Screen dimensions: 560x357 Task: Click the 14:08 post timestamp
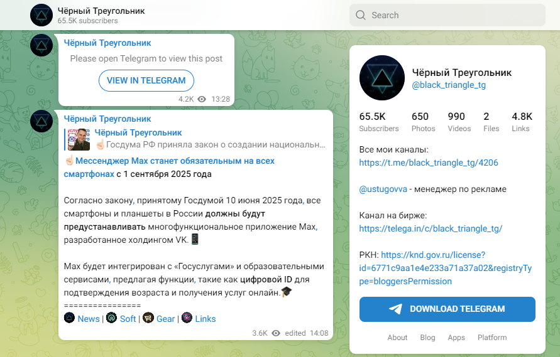tap(319, 333)
